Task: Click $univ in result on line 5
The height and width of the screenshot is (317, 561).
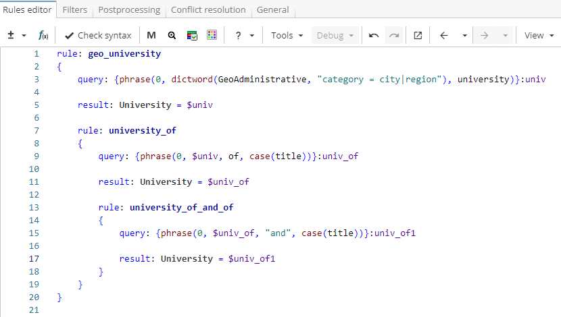Action: tap(199, 105)
